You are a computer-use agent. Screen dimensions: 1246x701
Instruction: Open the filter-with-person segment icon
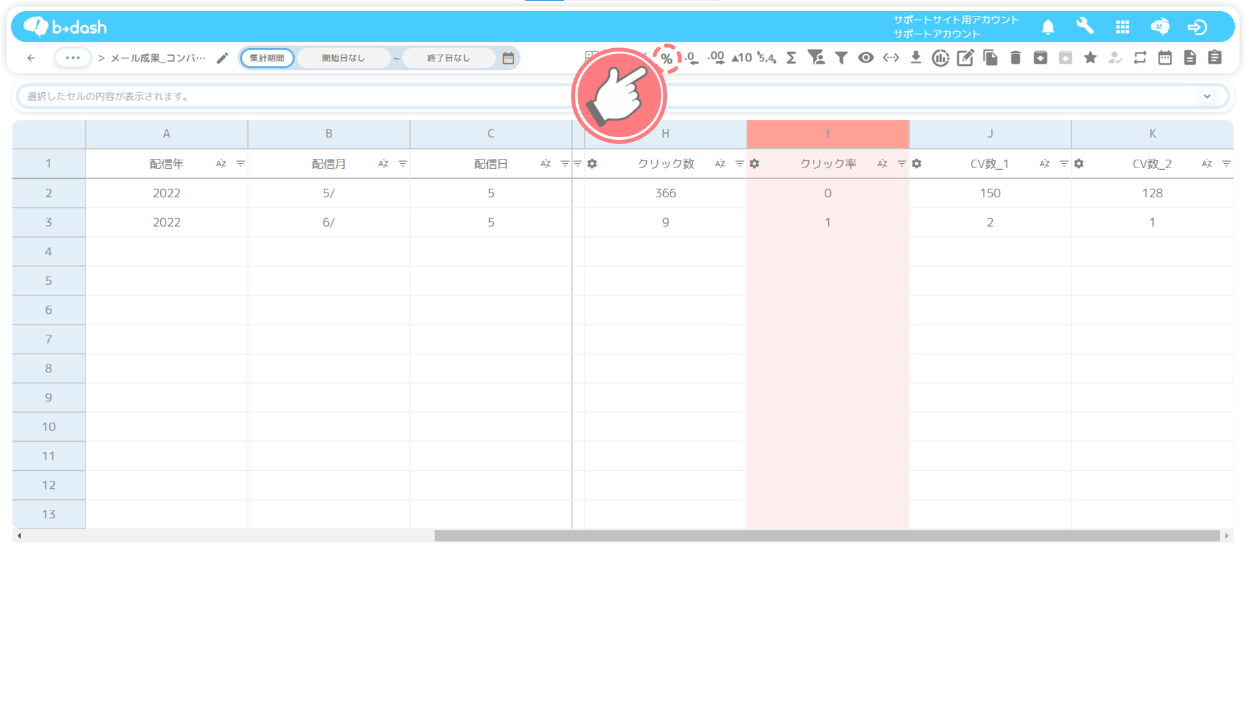point(816,58)
